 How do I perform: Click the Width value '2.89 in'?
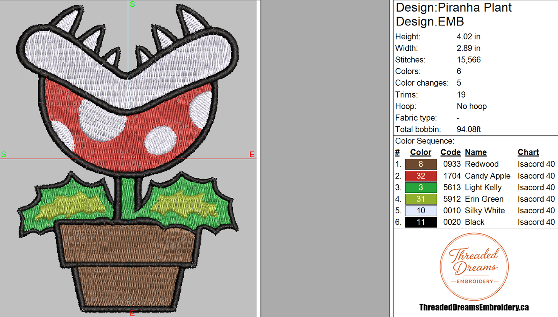point(468,48)
